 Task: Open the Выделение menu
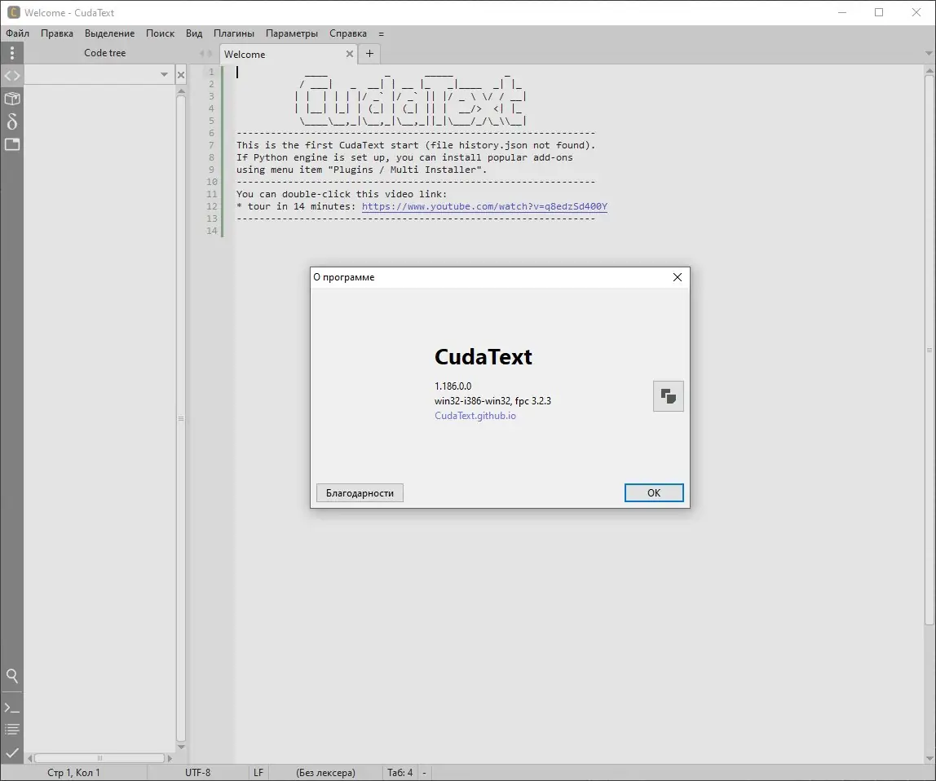(x=109, y=33)
